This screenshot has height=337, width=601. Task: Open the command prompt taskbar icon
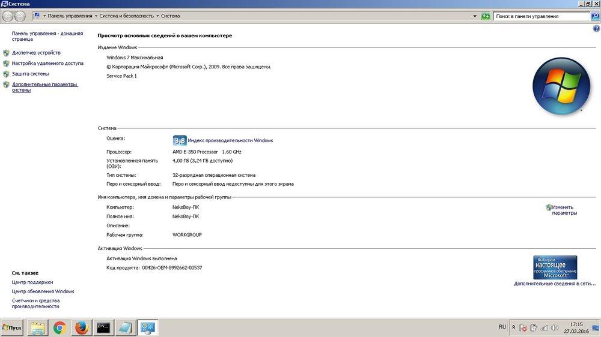pyautogui.click(x=103, y=327)
